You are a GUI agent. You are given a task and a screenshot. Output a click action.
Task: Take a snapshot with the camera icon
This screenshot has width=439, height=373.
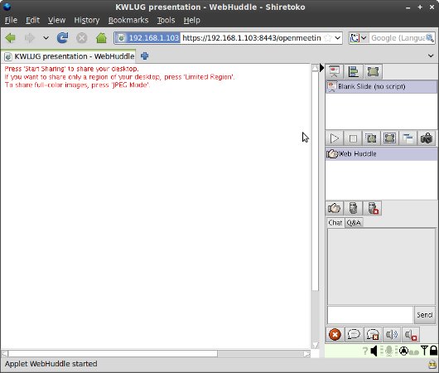pyautogui.click(x=427, y=138)
